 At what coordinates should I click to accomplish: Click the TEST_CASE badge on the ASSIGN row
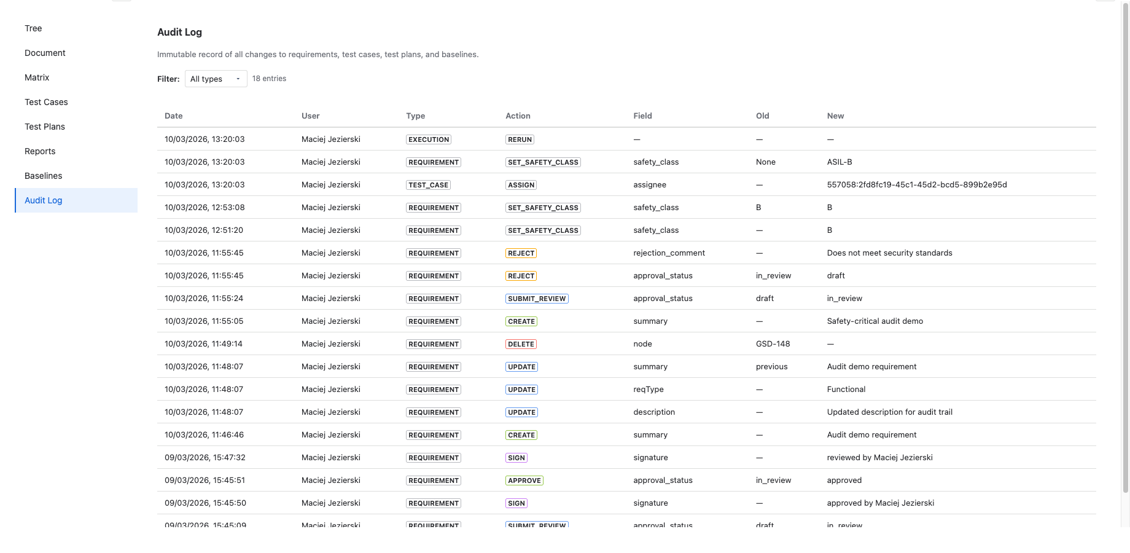click(x=428, y=184)
